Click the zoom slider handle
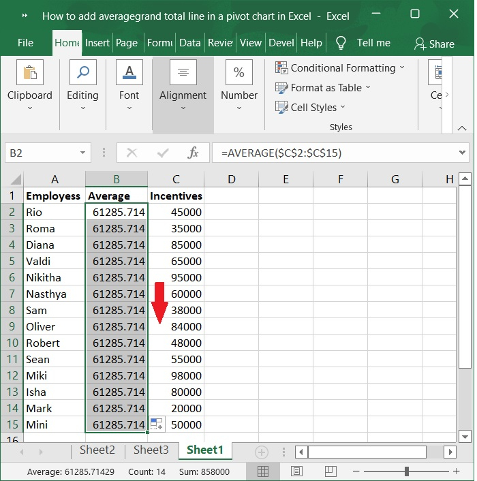The width and height of the screenshot is (477, 481). [x=407, y=471]
